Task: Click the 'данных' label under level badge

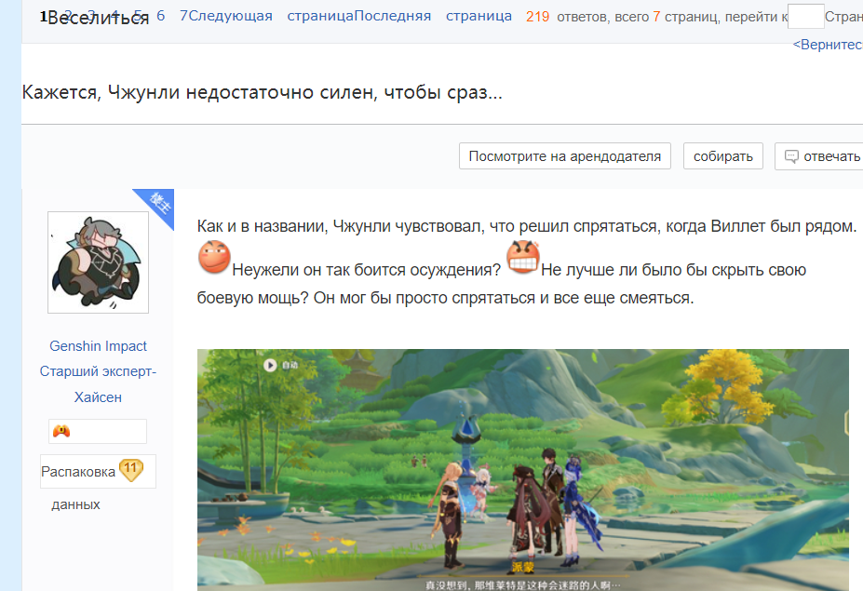Action: [76, 504]
